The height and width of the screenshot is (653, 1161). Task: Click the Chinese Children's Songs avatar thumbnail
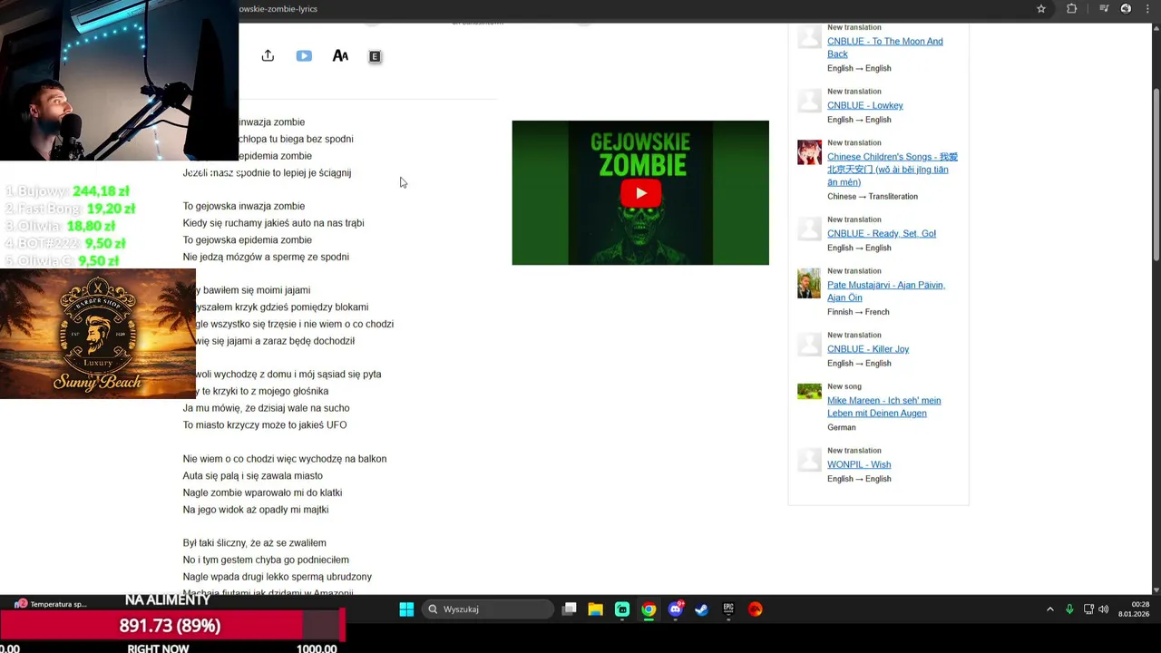tap(809, 152)
